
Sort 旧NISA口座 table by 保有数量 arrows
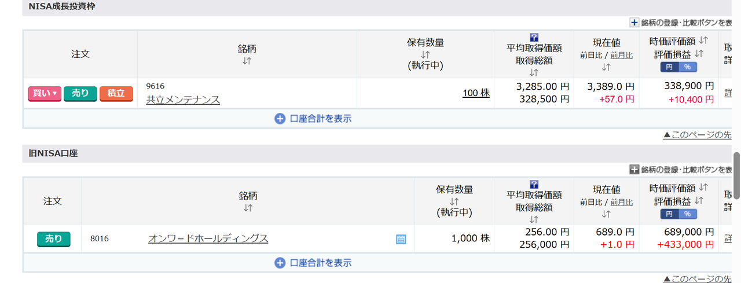pos(454,201)
